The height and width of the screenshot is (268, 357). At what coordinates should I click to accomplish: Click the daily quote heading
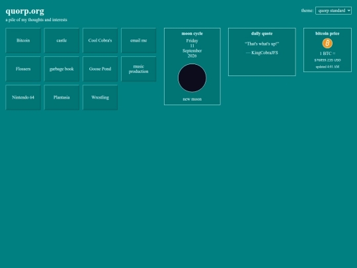pyautogui.click(x=262, y=34)
